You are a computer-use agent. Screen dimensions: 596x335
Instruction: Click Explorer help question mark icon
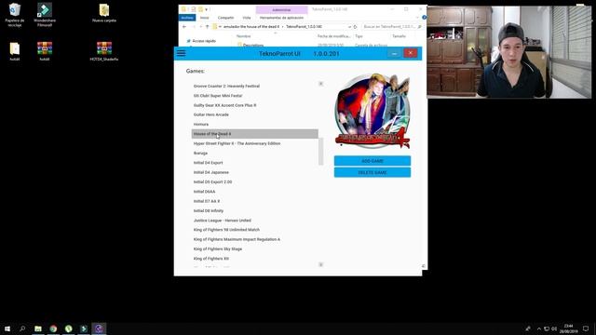425,18
